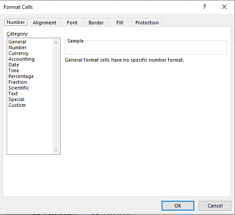Pick the Accounting category
Screen dimensions: 235x215
[21, 59]
